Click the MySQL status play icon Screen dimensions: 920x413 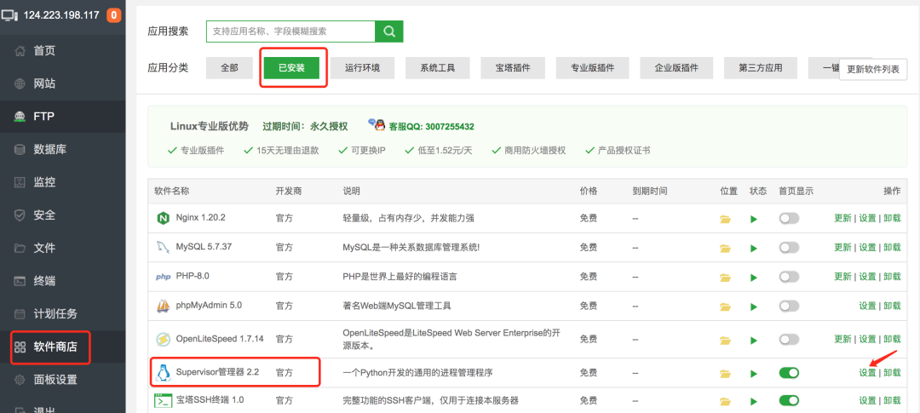[x=754, y=248]
